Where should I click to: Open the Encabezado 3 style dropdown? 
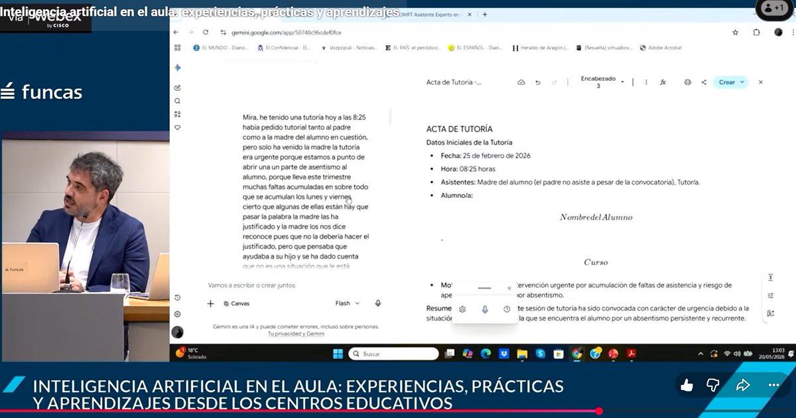[602, 82]
